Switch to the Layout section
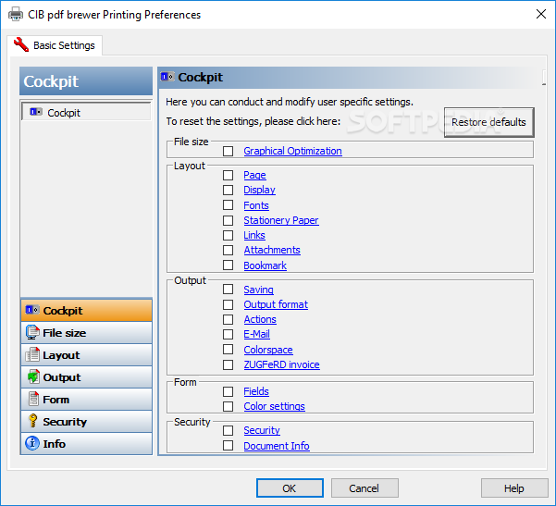The image size is (556, 506). click(86, 355)
